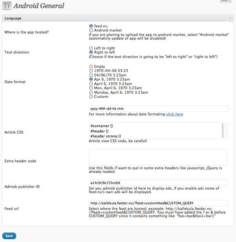Image resolution: width=236 pixels, height=242 pixels.
Task: Open the Help dropdown tab
Action: coord(225,1)
